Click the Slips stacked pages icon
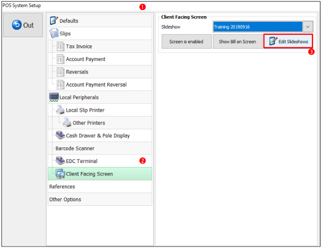The width and height of the screenshot is (322, 248). [x=54, y=33]
